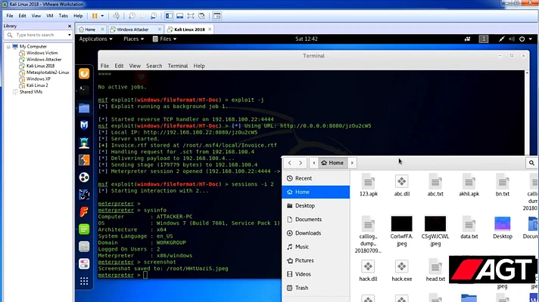Select Recent in the Files sidebar
Viewport: 539px width, 302px height.
coord(316,178)
